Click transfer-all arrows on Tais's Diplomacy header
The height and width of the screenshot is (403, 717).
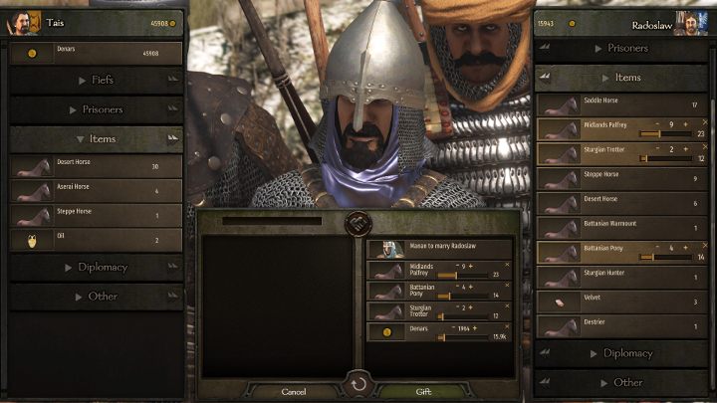[172, 267]
